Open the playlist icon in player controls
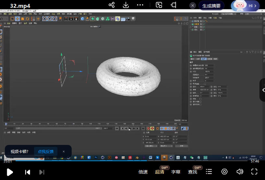 coord(209,172)
